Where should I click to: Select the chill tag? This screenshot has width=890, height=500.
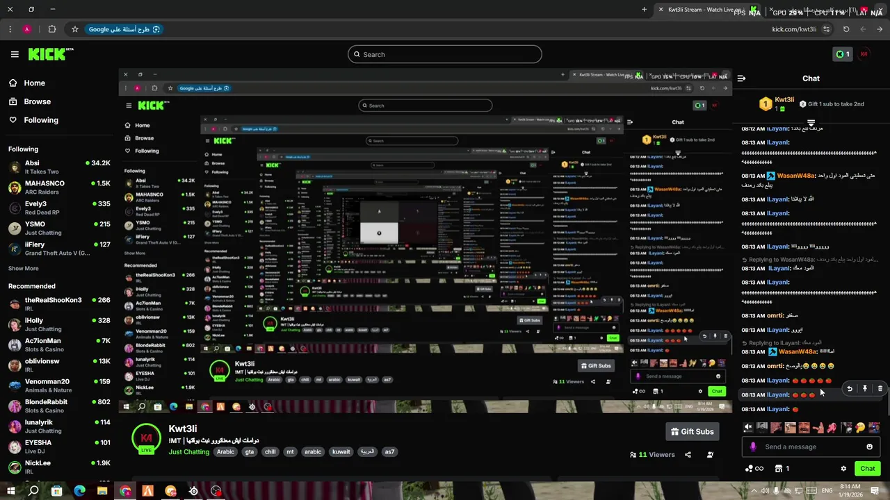click(270, 451)
